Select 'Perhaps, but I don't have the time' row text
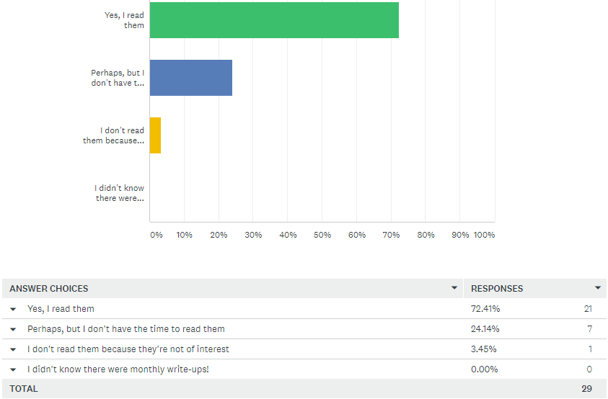 coord(126,329)
